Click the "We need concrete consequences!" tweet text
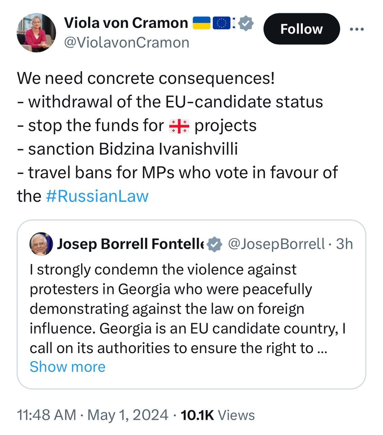This screenshot has height=435, width=383. (x=146, y=79)
